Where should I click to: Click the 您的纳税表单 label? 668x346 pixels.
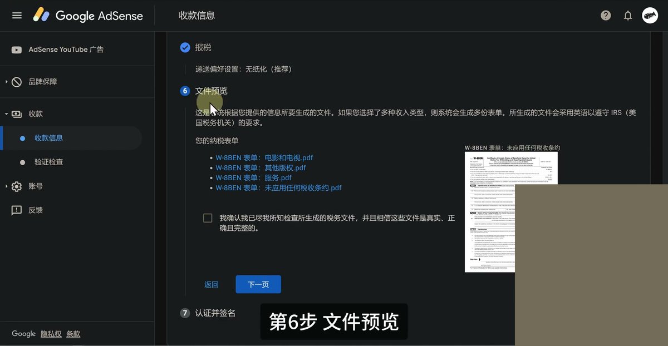[217, 141]
